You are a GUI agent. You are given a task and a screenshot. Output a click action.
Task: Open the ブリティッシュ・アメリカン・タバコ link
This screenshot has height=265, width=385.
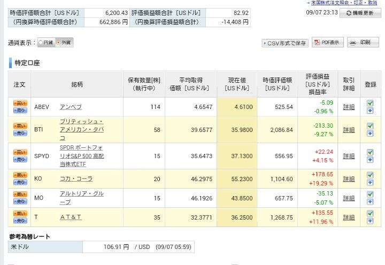pos(82,129)
